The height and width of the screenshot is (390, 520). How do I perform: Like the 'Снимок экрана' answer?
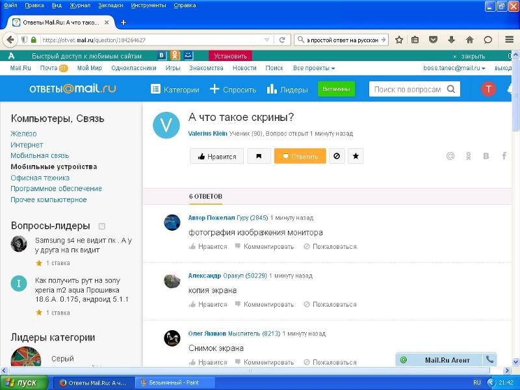208,362
